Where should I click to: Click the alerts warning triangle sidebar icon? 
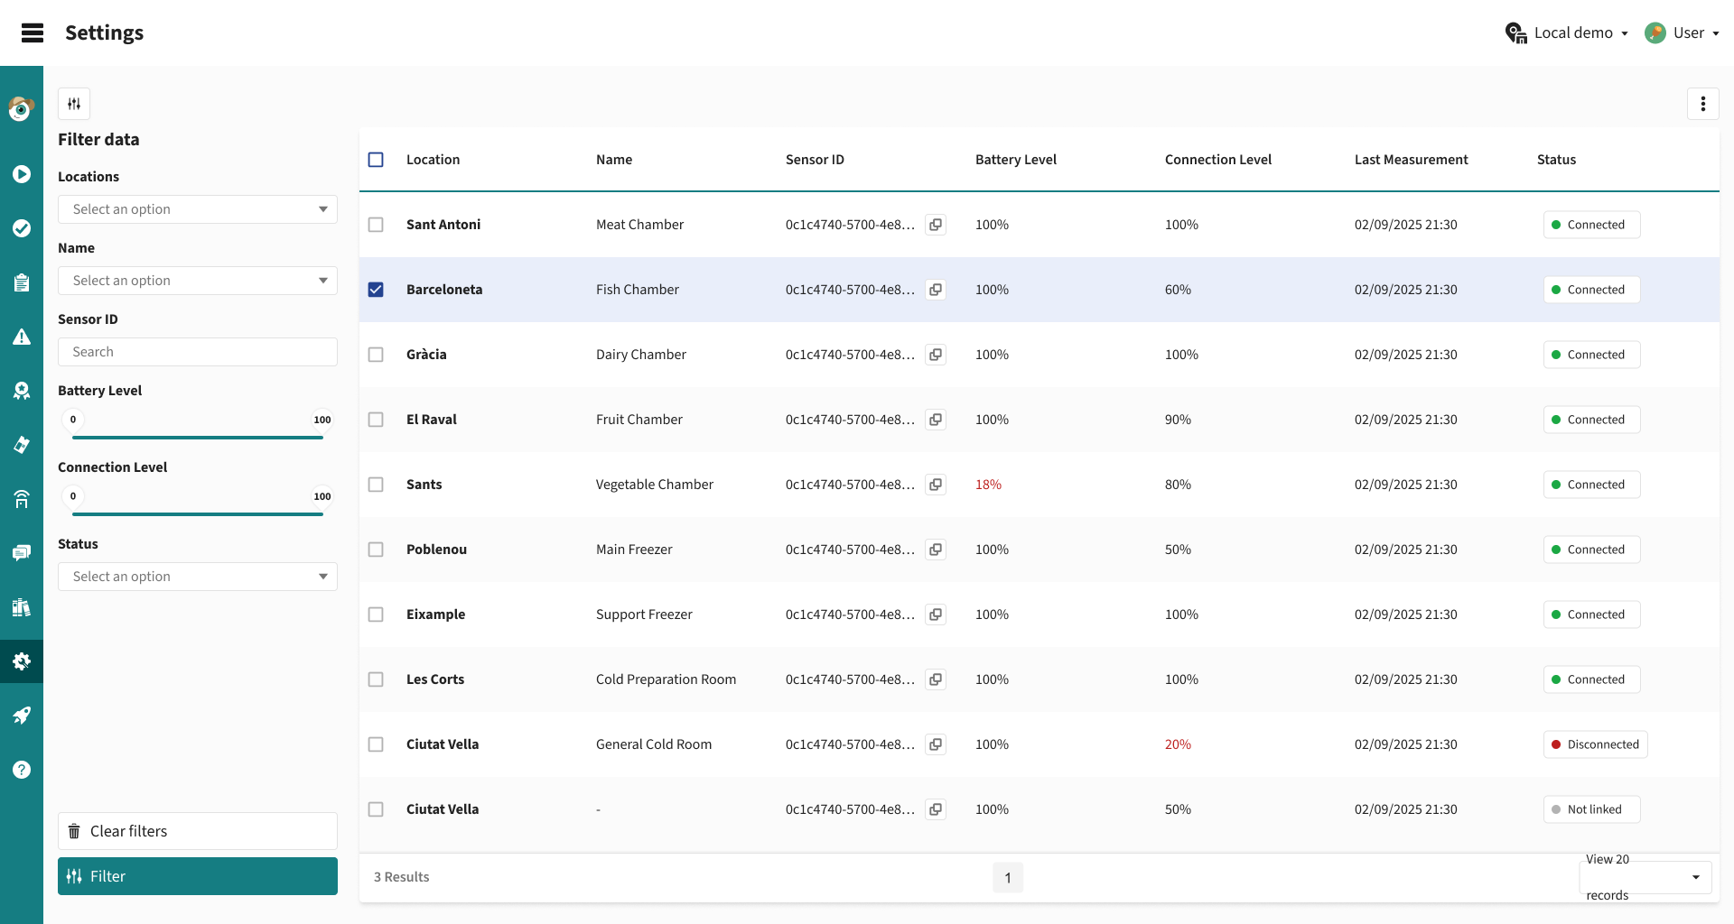pyautogui.click(x=22, y=337)
